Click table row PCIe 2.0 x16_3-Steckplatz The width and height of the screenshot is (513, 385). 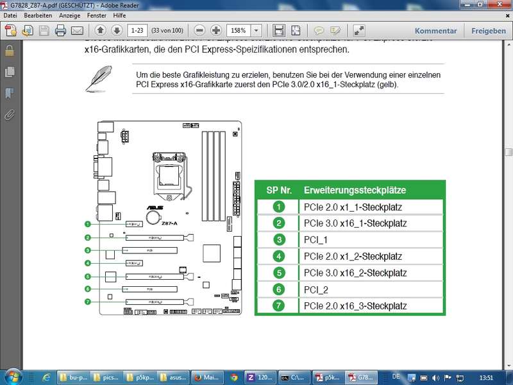point(350,306)
